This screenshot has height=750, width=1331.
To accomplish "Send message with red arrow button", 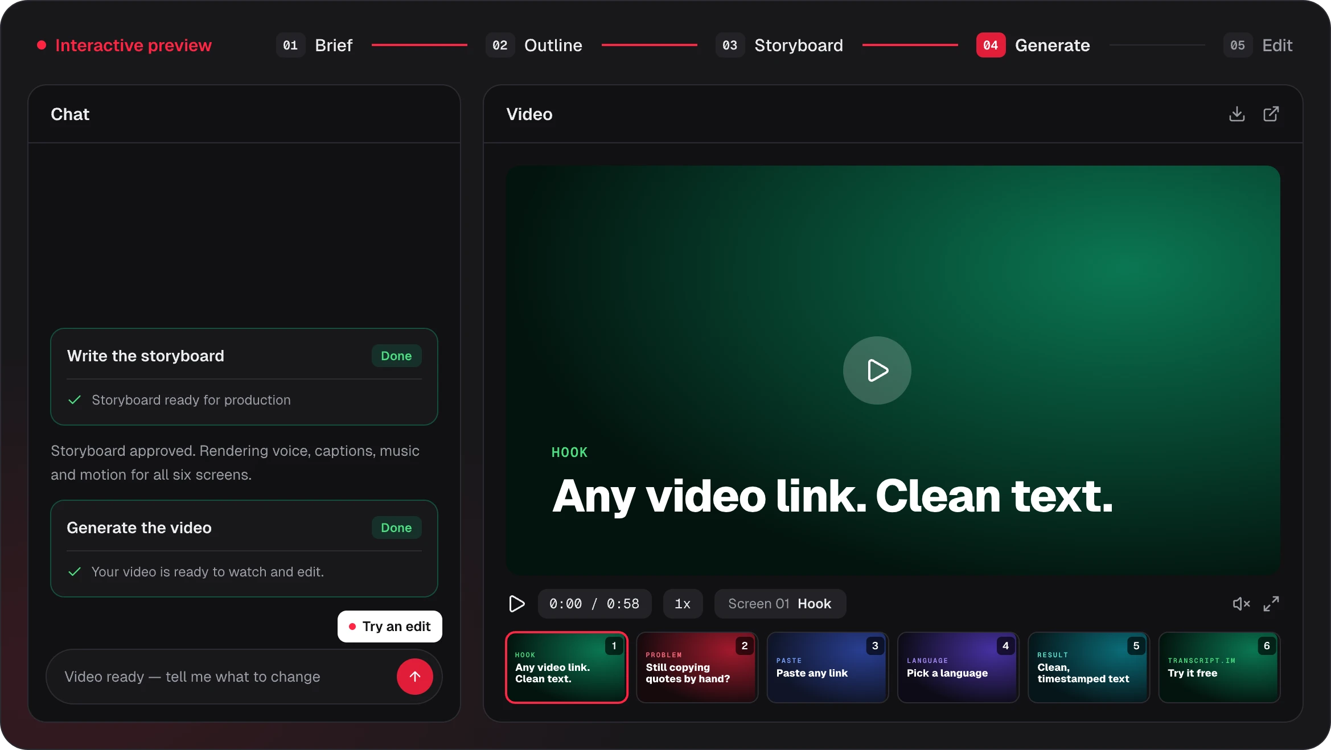I will tap(415, 677).
